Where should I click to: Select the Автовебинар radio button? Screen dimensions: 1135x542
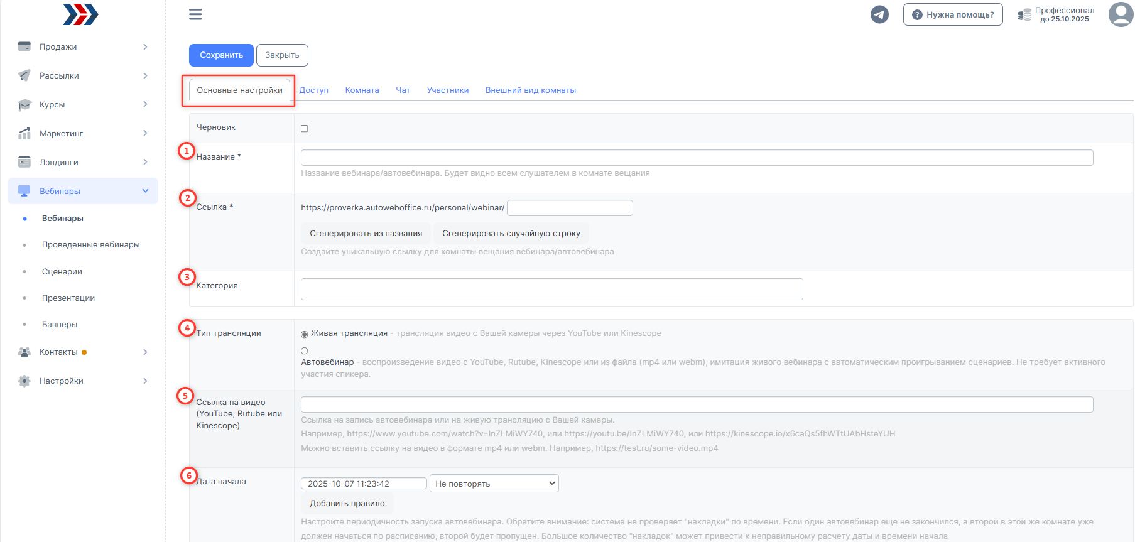pos(305,351)
